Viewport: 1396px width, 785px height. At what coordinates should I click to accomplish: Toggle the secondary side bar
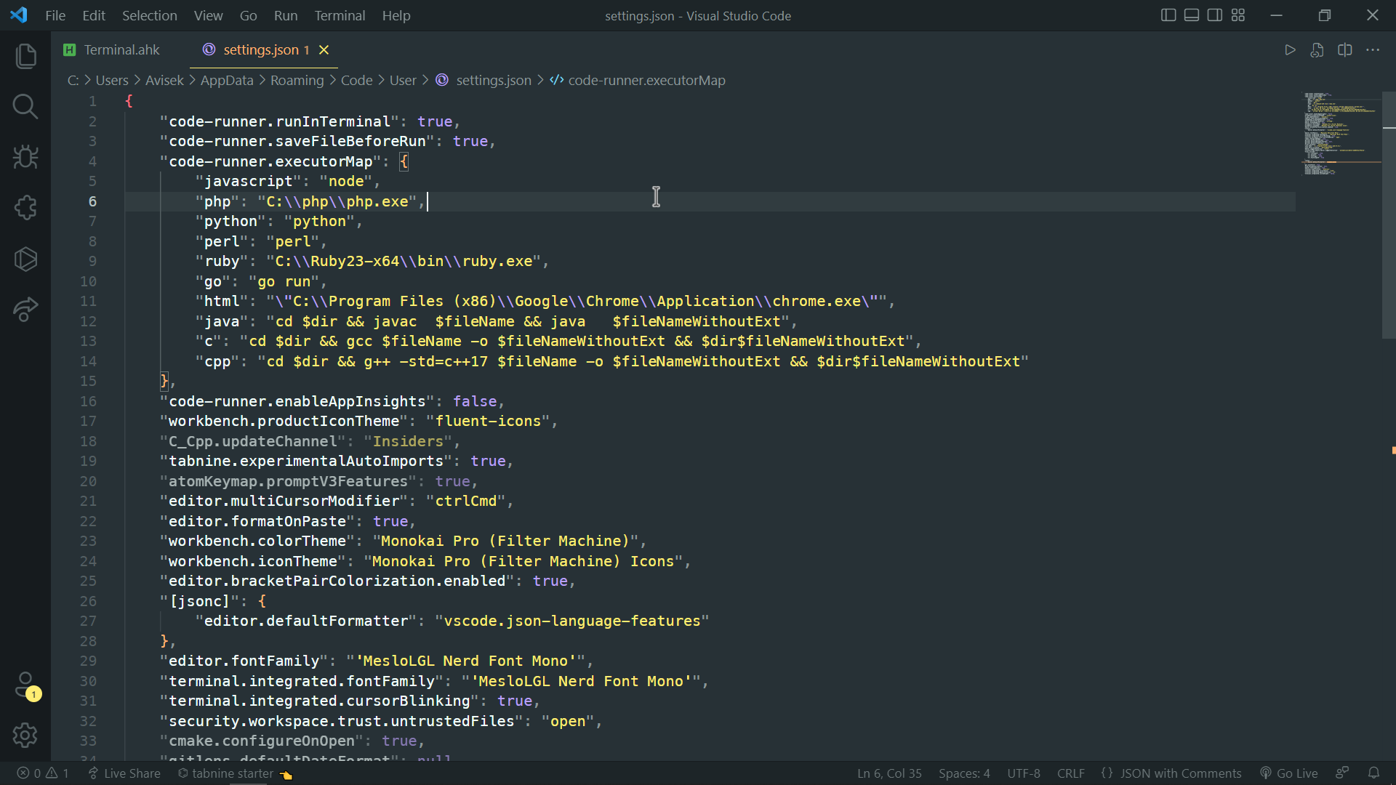tap(1215, 15)
